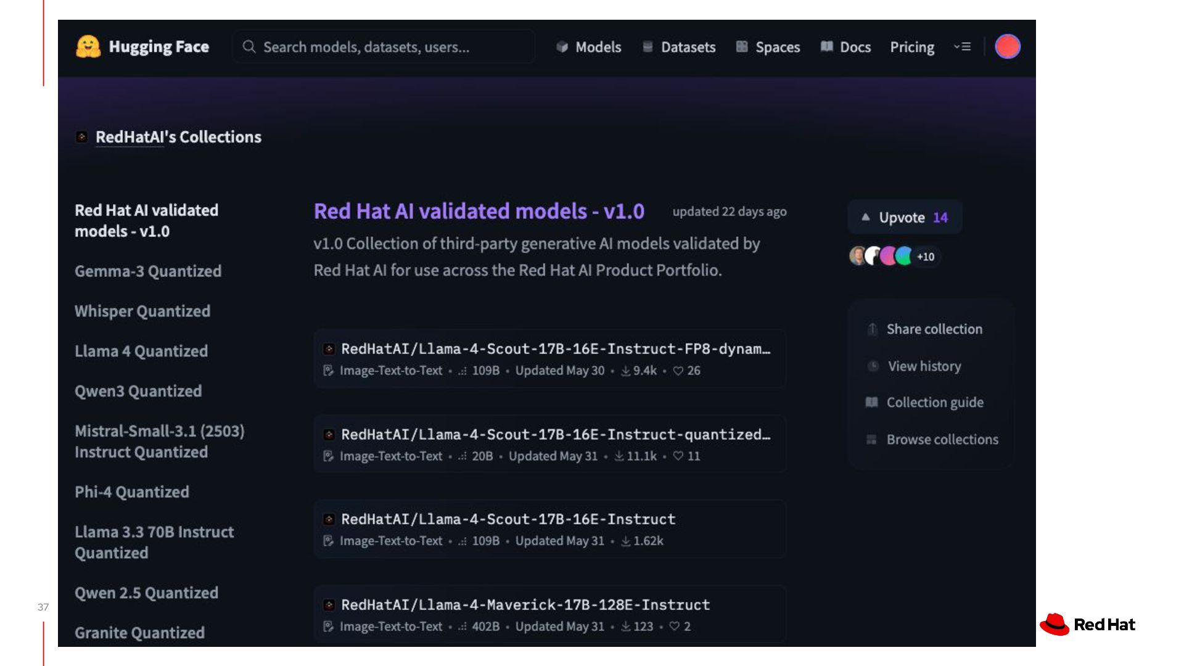
Task: Click the Share collection icon
Action: (872, 329)
